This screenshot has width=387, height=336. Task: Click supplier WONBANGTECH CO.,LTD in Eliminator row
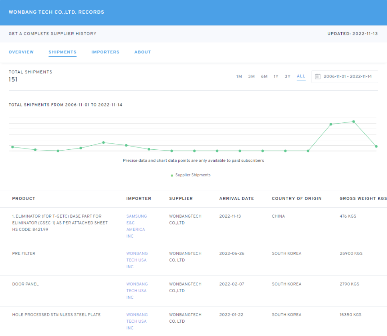coord(185,219)
